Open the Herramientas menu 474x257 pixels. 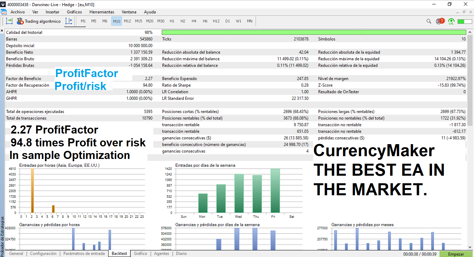tap(102, 12)
